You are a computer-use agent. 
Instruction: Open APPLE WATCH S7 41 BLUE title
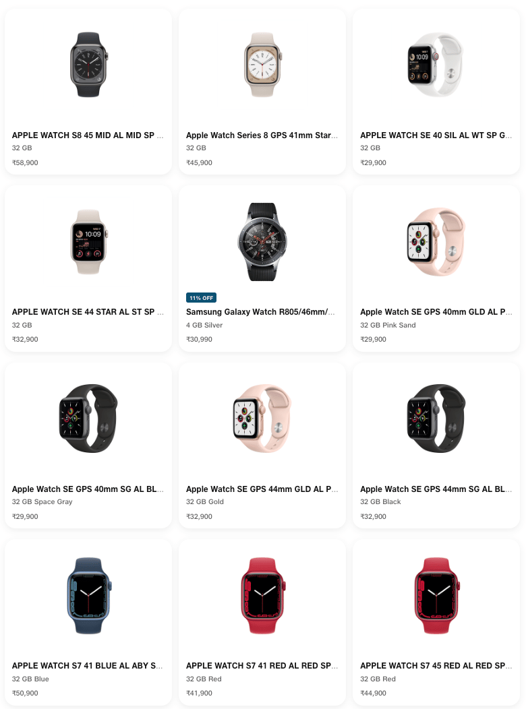coord(88,666)
